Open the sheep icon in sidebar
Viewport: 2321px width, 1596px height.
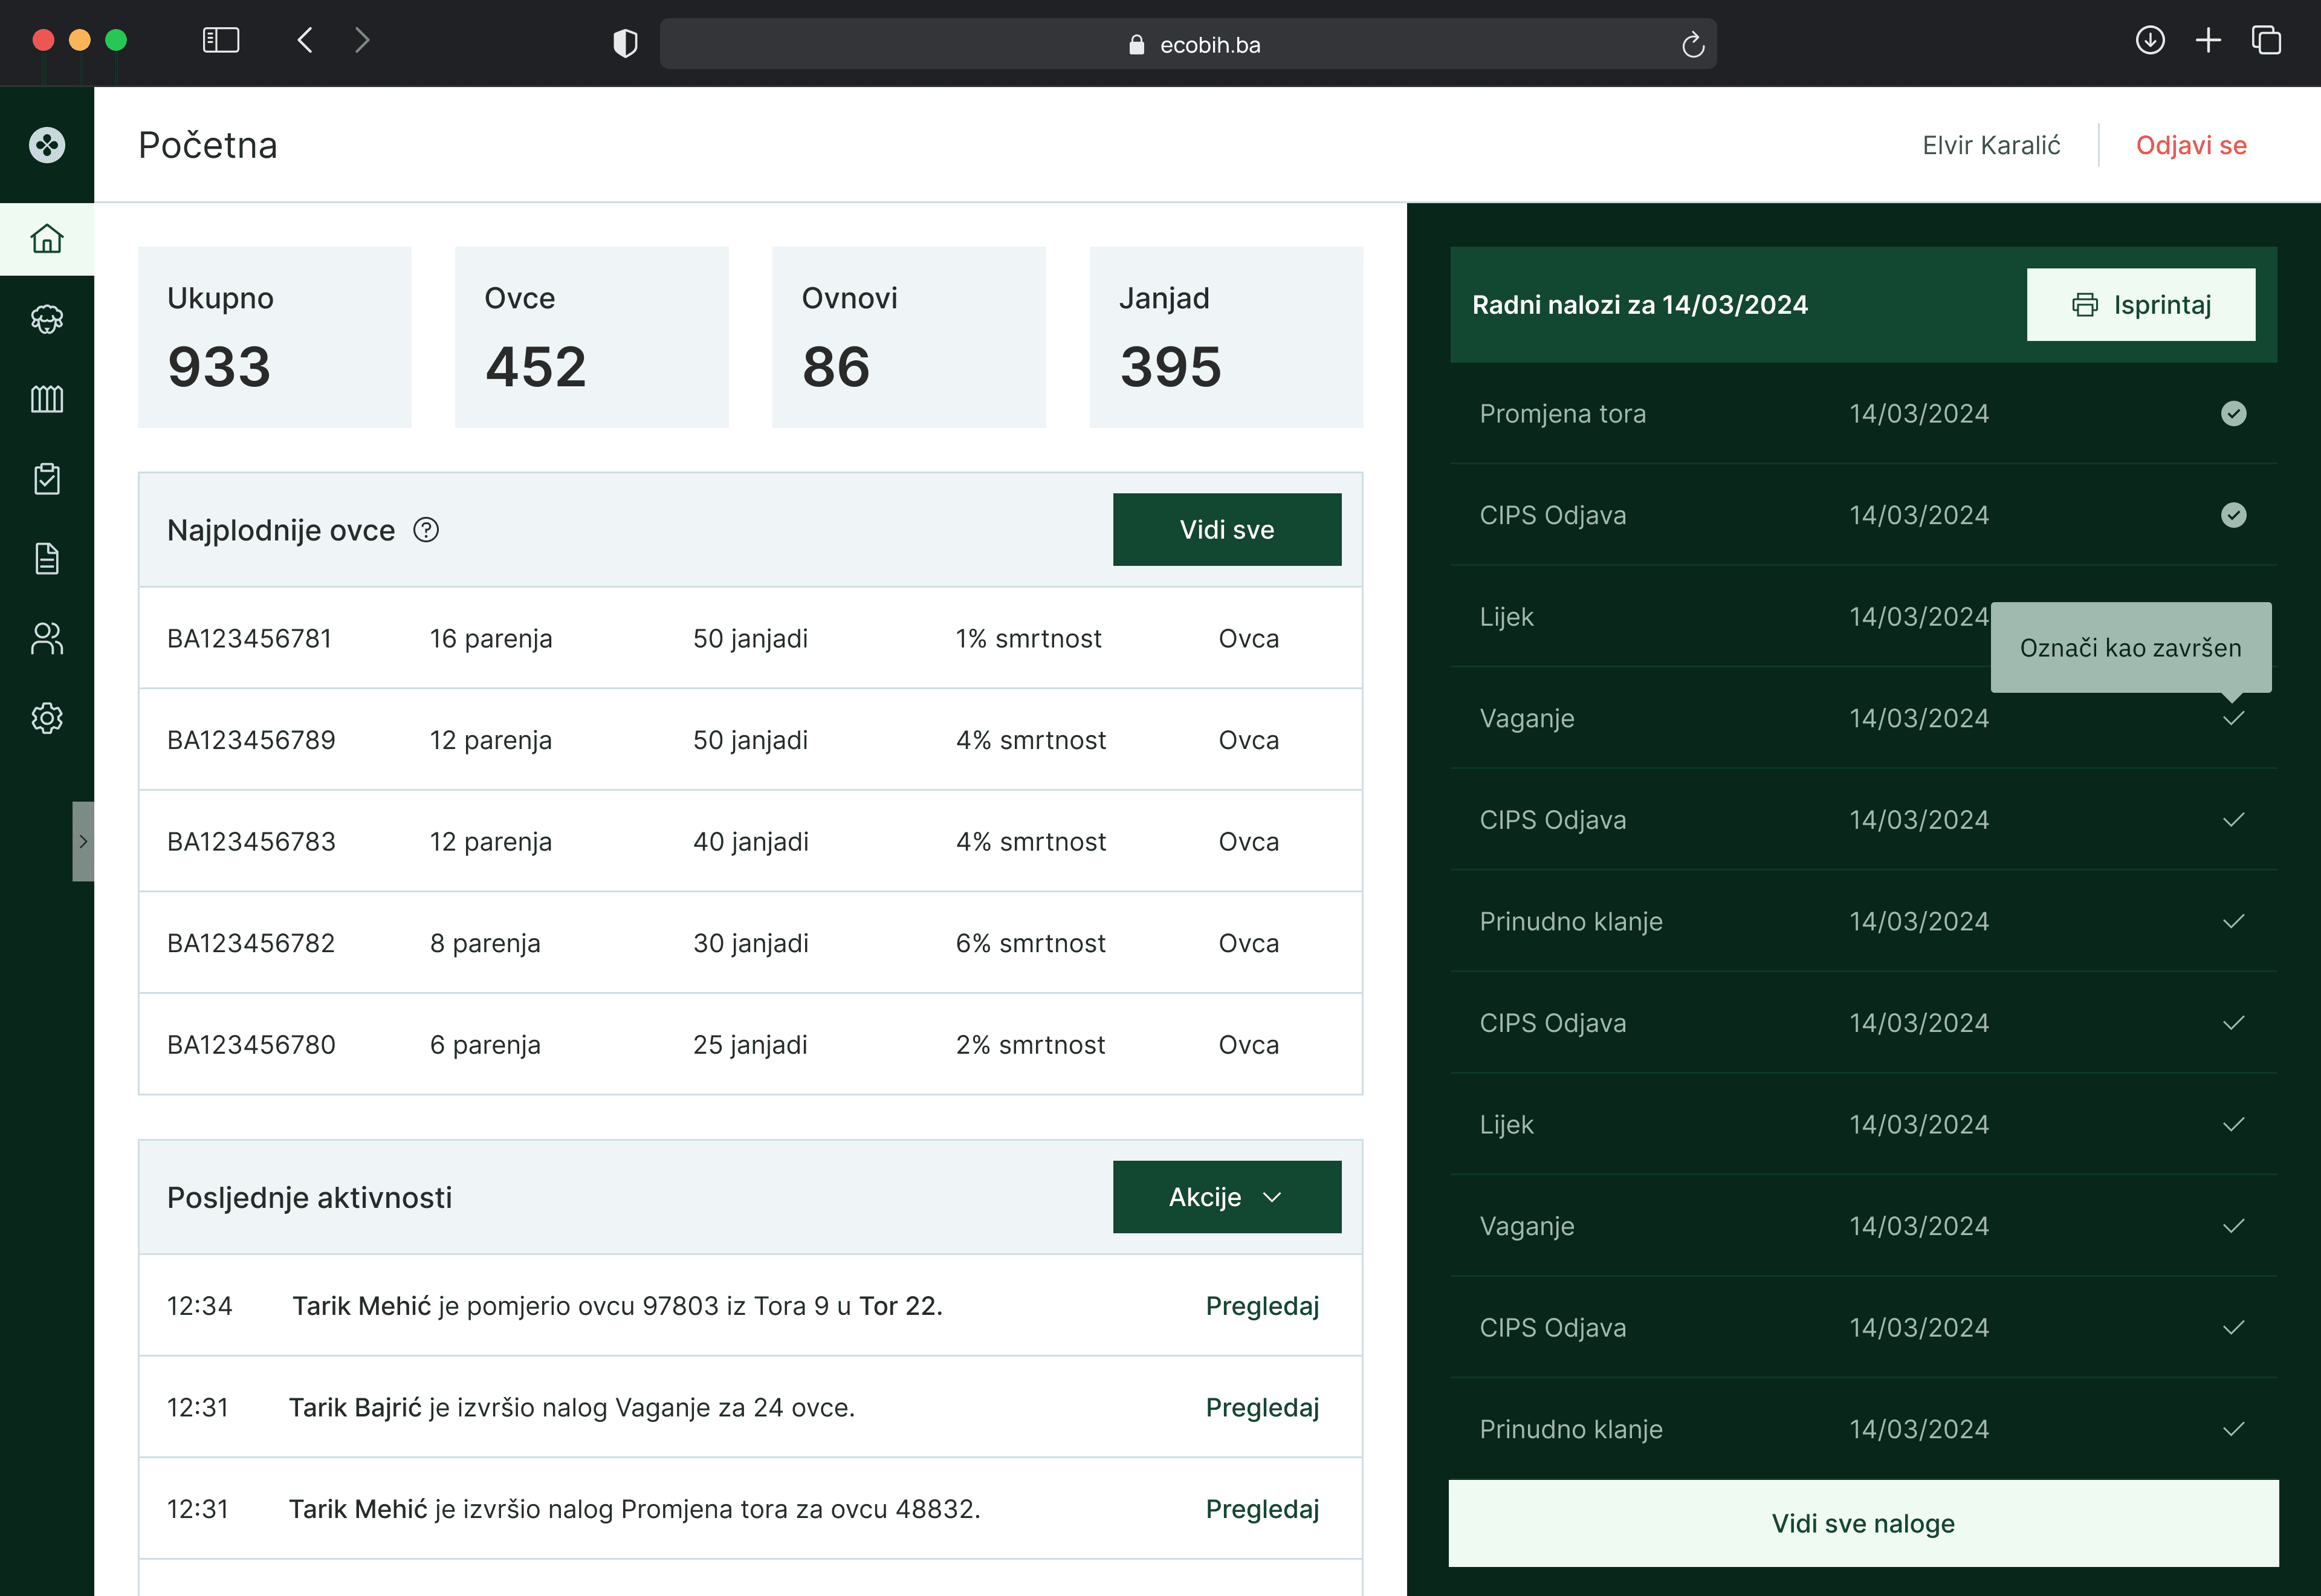pyautogui.click(x=47, y=319)
